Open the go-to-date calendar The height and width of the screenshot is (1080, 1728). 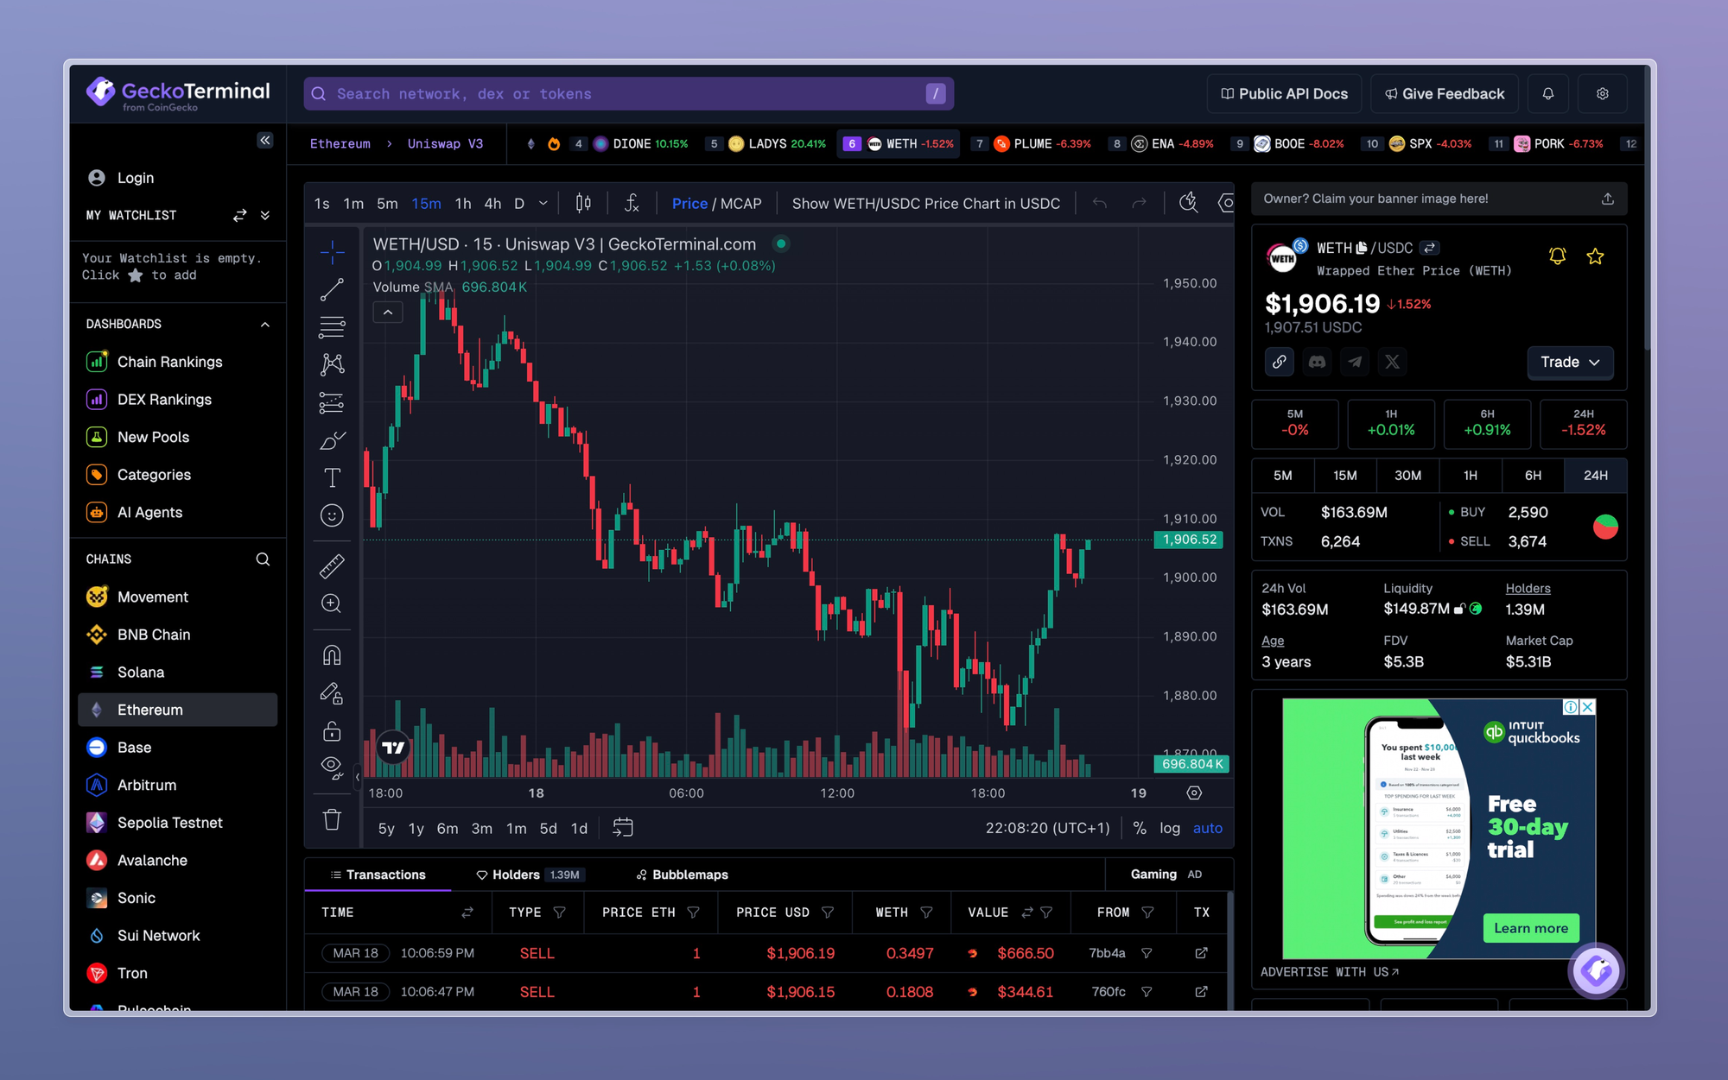[x=623, y=827]
